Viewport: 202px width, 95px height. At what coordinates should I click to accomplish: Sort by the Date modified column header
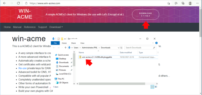tap(126, 53)
